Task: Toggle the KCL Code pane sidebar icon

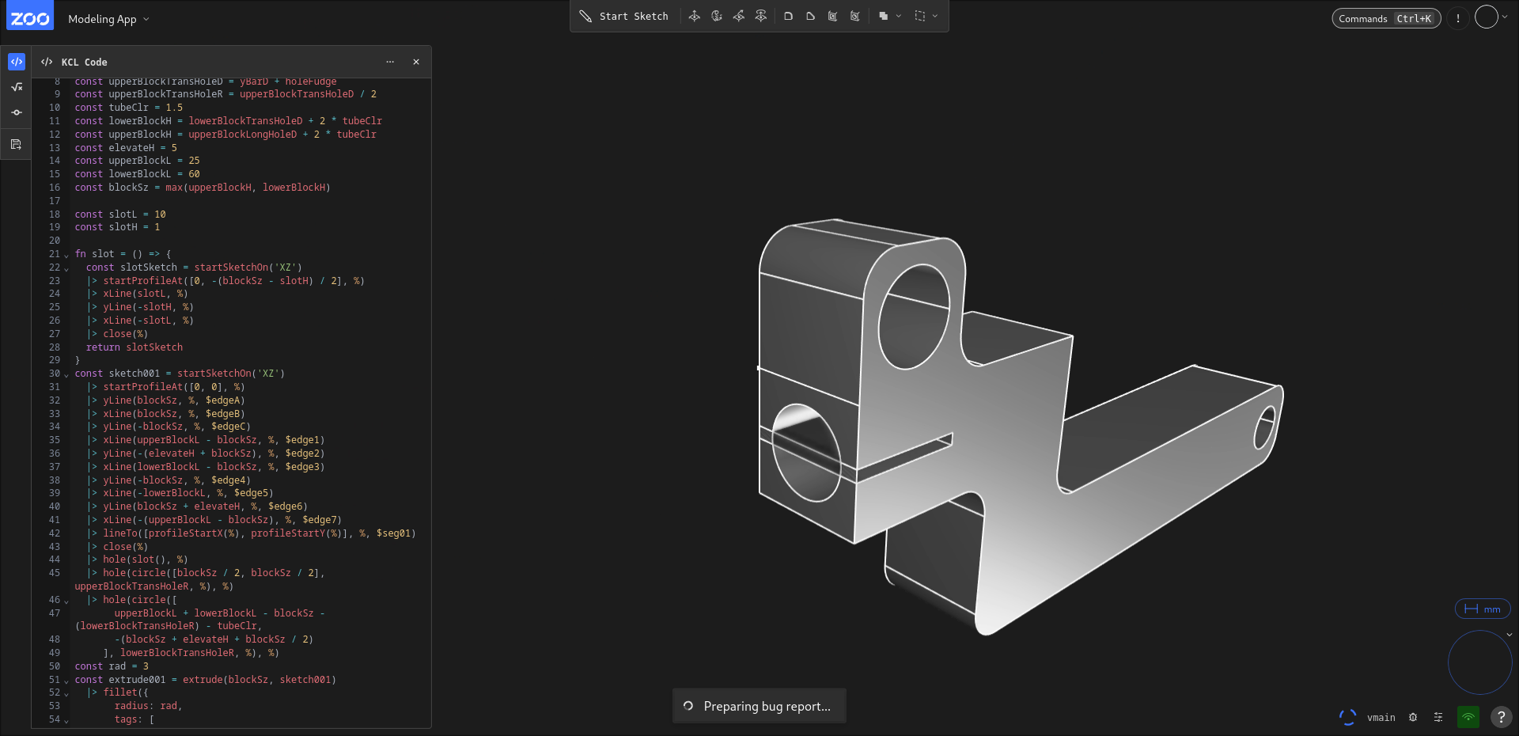Action: click(x=17, y=62)
